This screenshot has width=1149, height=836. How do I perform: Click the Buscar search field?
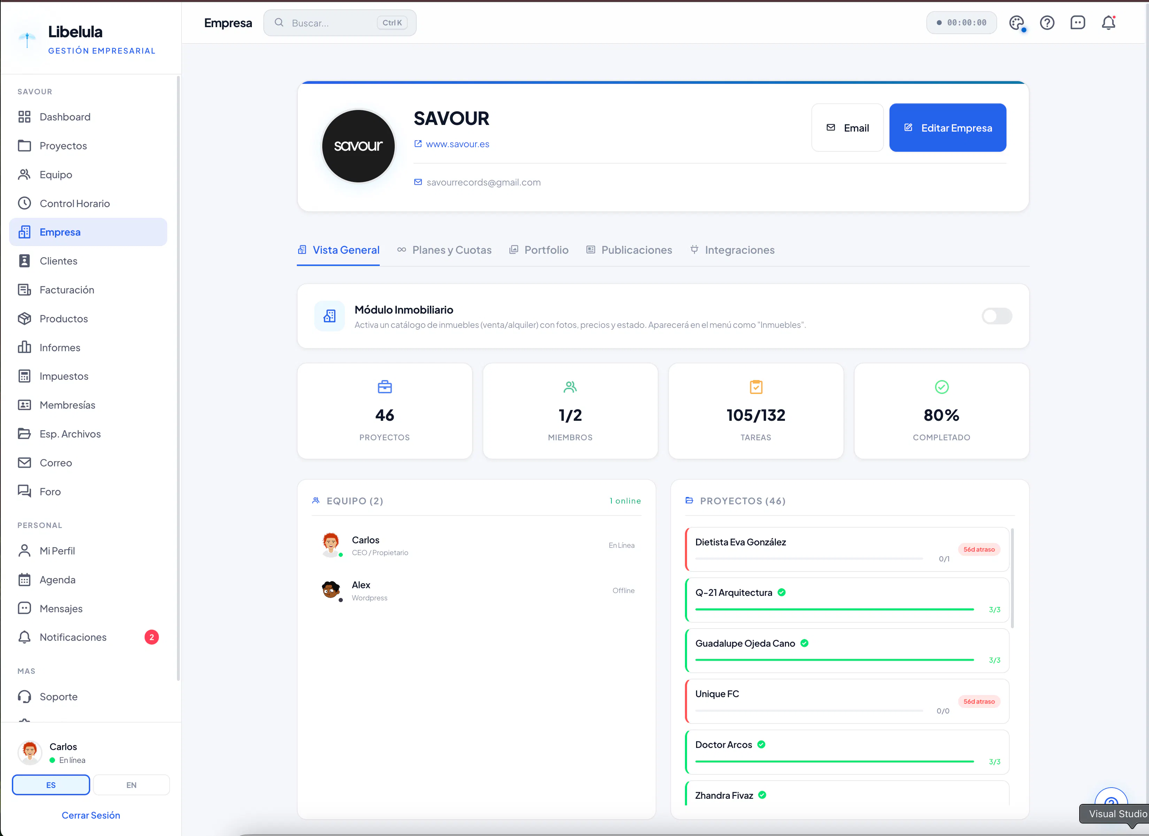click(x=340, y=23)
